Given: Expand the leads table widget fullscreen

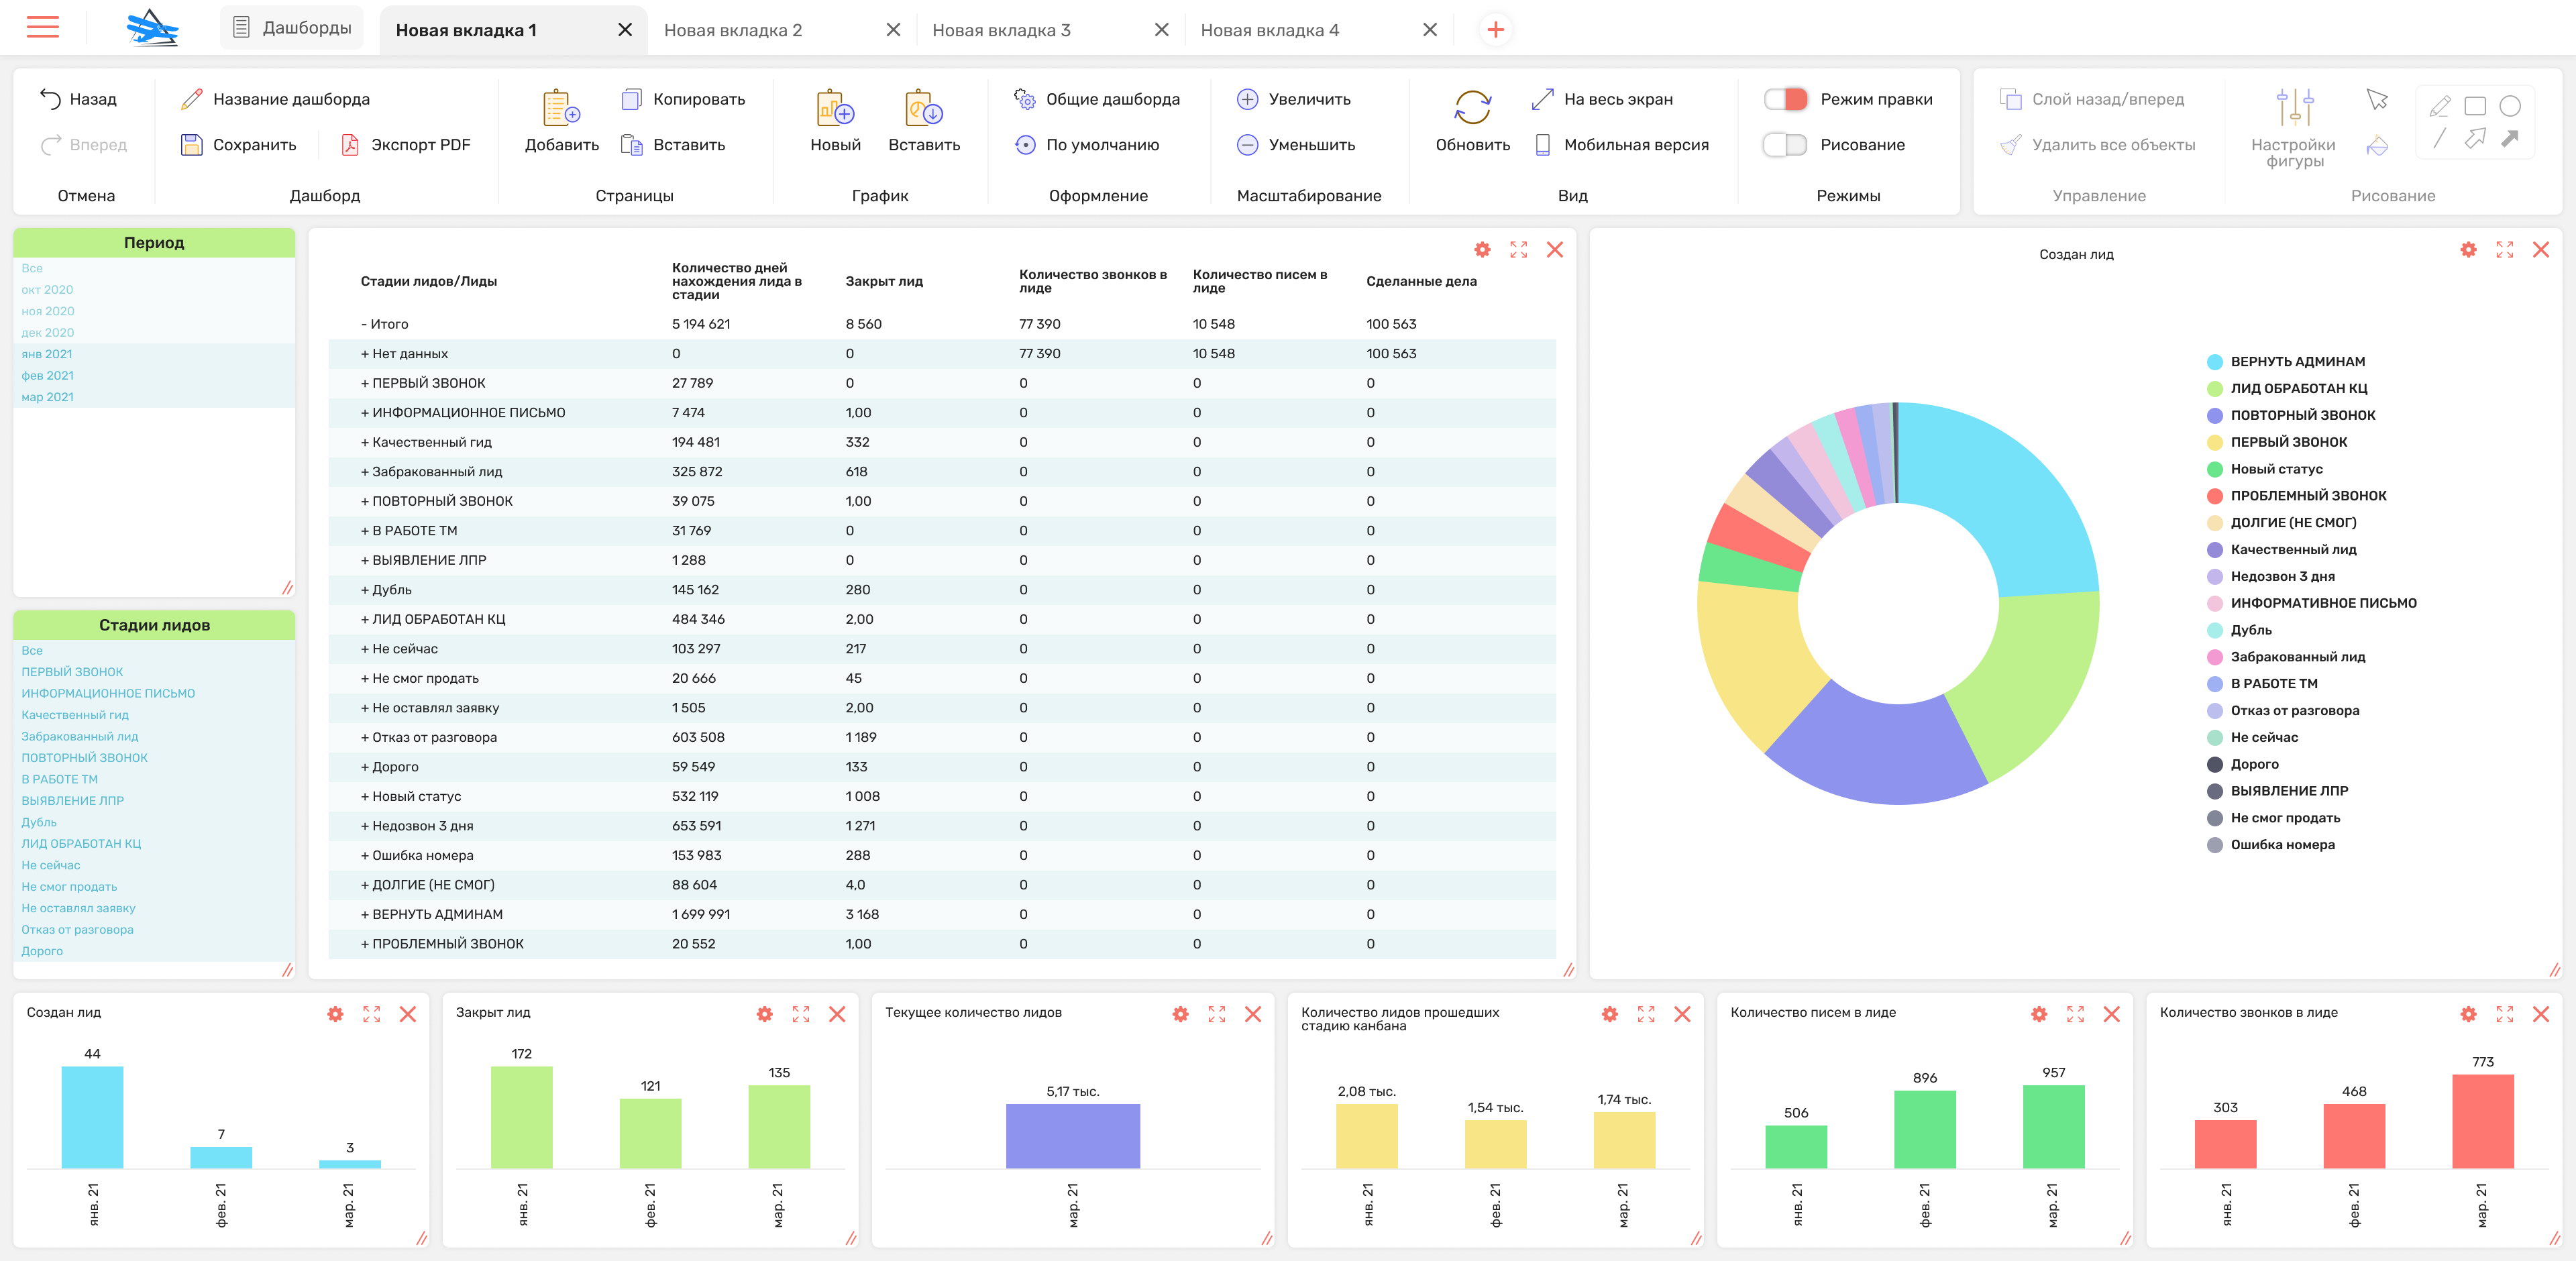Looking at the screenshot, I should click(x=1518, y=250).
